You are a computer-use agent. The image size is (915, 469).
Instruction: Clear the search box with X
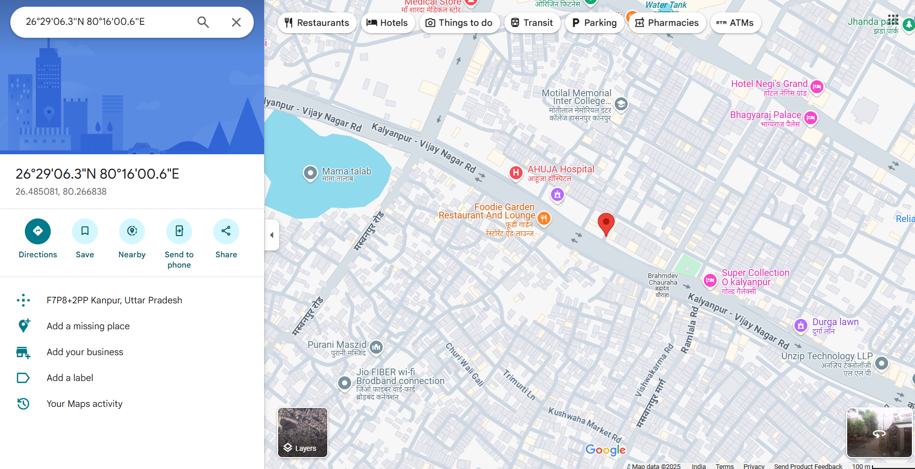click(x=236, y=22)
